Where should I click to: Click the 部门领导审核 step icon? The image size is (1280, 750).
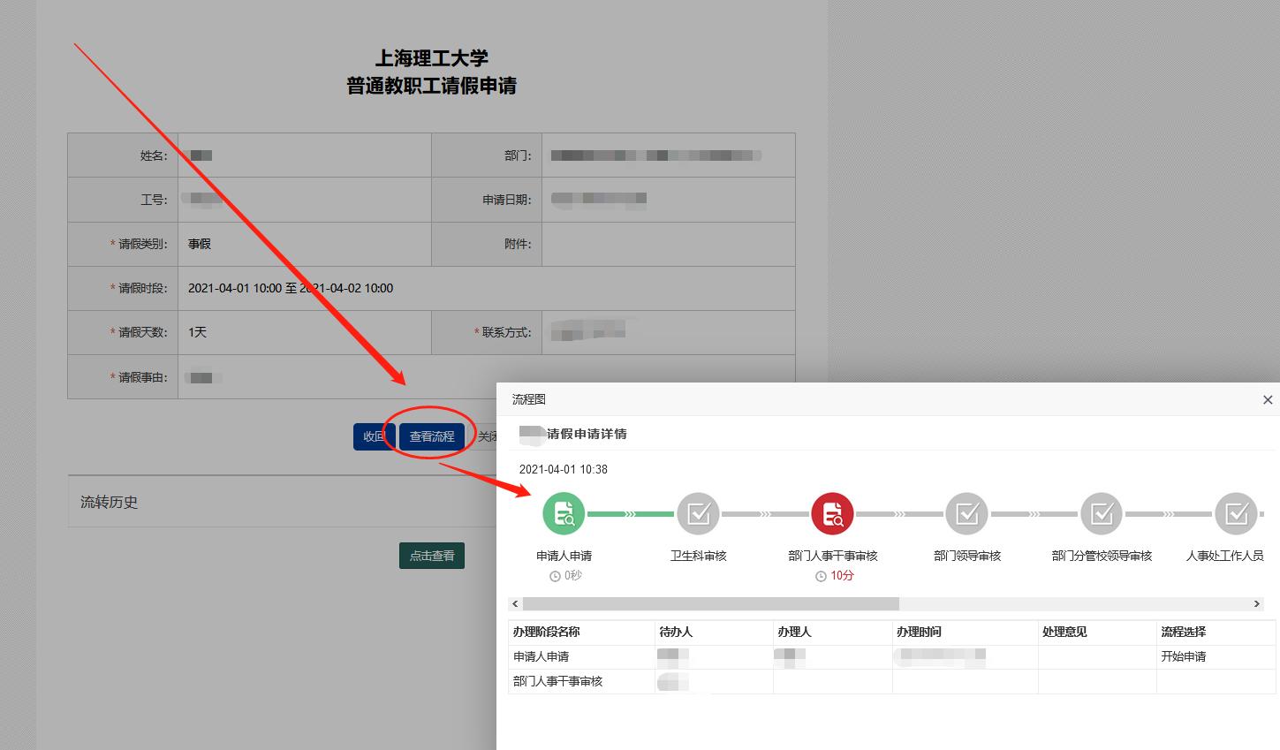tap(967, 514)
